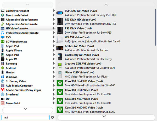The image size is (157, 121).
Task: Click the PSP 3000 device icon
Action: 60,13
